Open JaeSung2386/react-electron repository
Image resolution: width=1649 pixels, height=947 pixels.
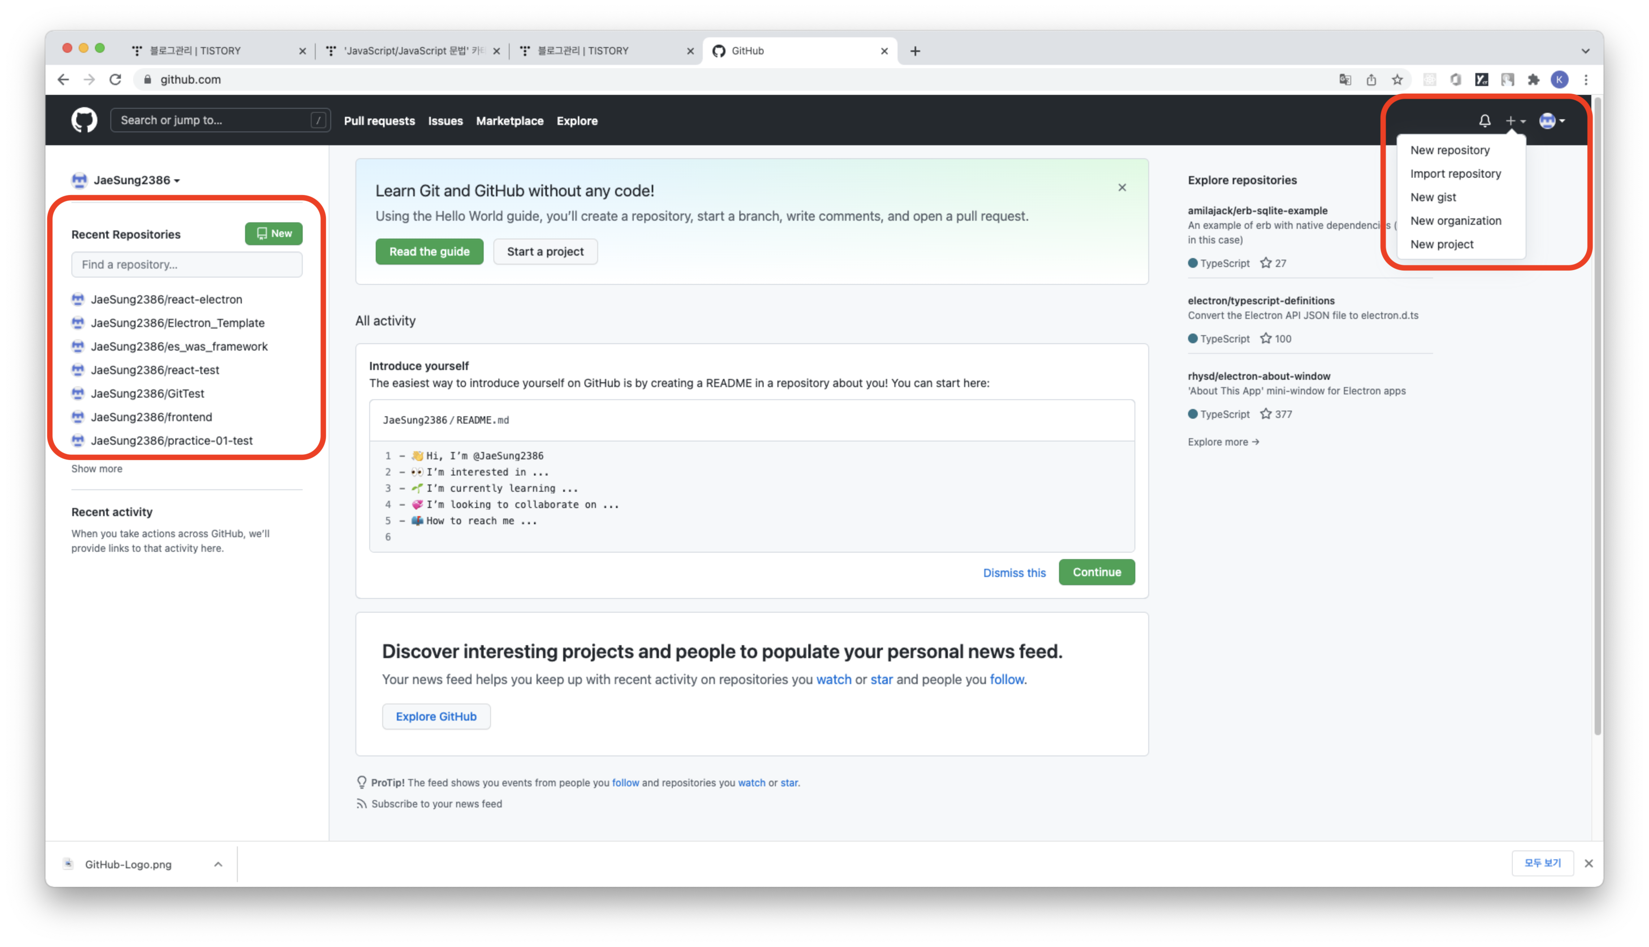click(166, 299)
